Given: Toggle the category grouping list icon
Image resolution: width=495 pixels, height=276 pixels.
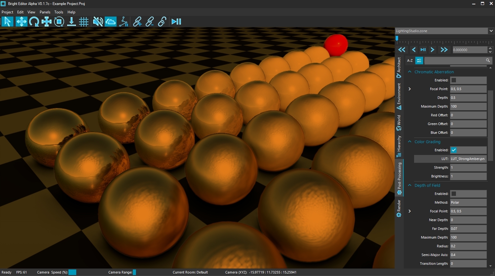Looking at the screenshot, I should (419, 61).
